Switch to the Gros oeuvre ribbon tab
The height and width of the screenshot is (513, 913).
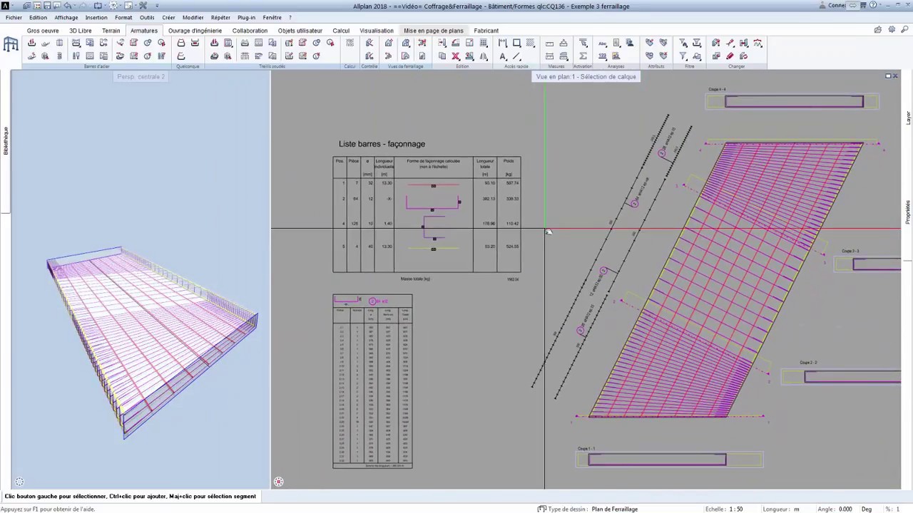(x=43, y=31)
